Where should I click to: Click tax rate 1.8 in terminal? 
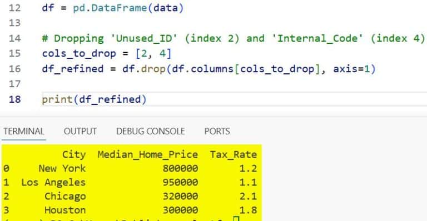(248, 210)
